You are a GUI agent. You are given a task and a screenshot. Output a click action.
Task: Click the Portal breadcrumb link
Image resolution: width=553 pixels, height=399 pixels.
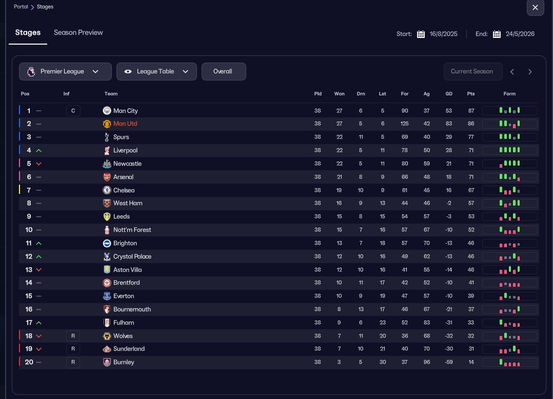point(21,7)
